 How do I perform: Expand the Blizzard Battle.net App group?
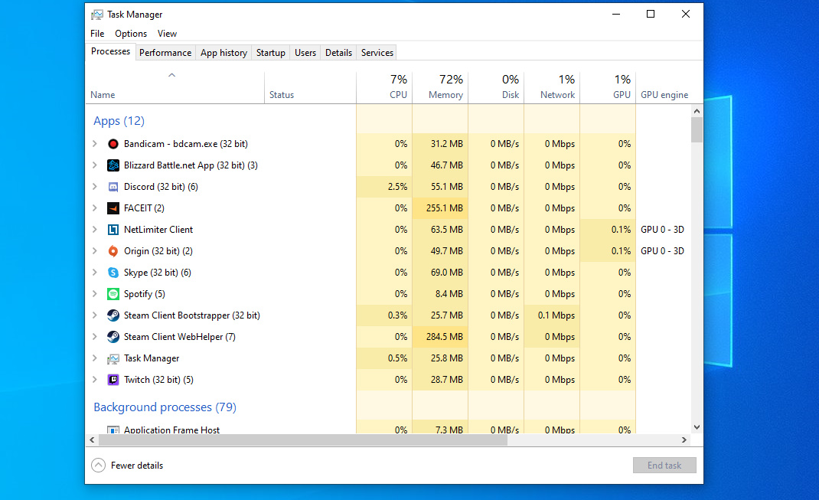point(95,165)
